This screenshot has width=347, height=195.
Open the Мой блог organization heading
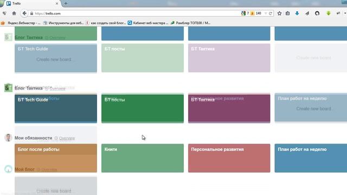pyautogui.click(x=24, y=170)
